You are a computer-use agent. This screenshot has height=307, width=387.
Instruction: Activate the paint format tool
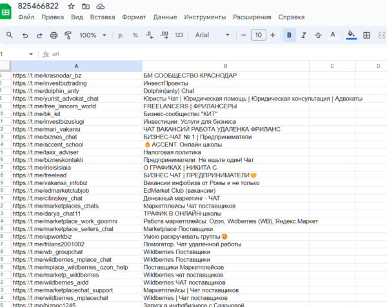click(68, 35)
